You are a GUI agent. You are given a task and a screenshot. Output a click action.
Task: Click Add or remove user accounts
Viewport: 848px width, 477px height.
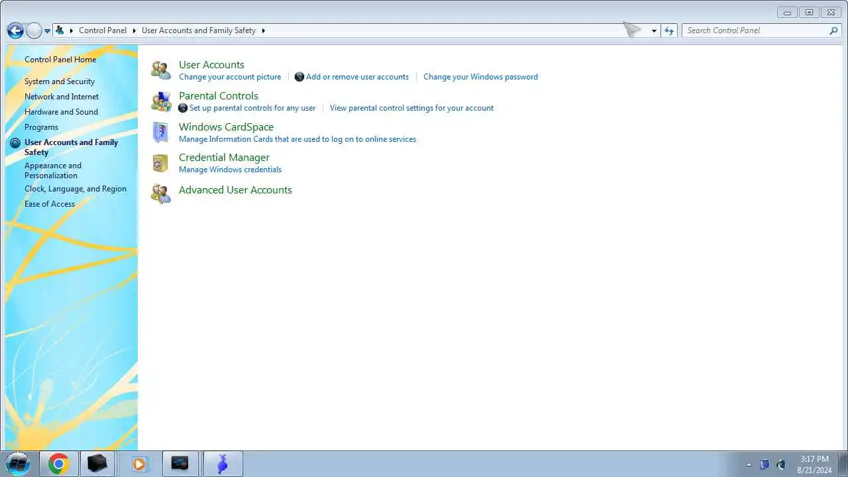click(x=357, y=77)
